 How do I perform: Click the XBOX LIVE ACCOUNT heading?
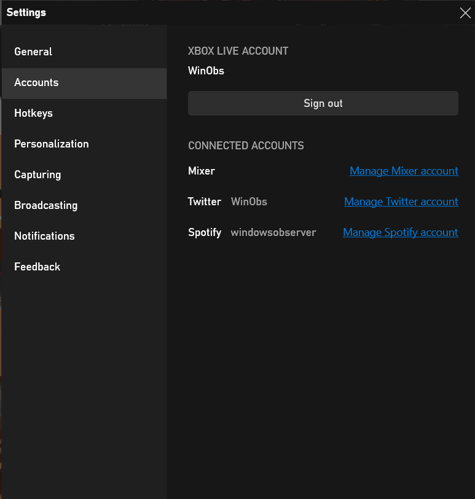click(238, 51)
